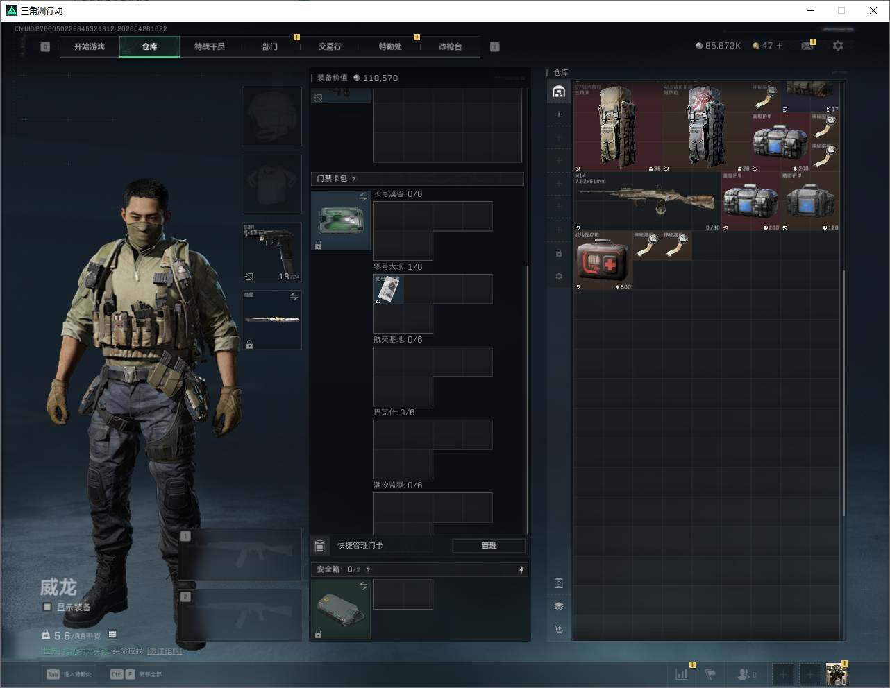Open the 部门 tab
This screenshot has width=890, height=688.
pos(270,46)
